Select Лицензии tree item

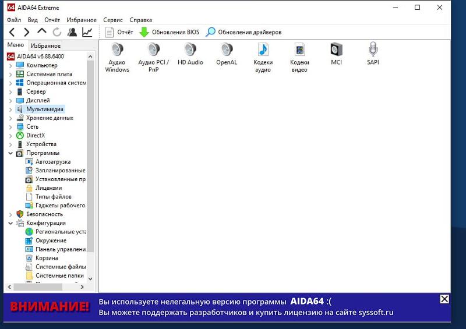point(44,188)
